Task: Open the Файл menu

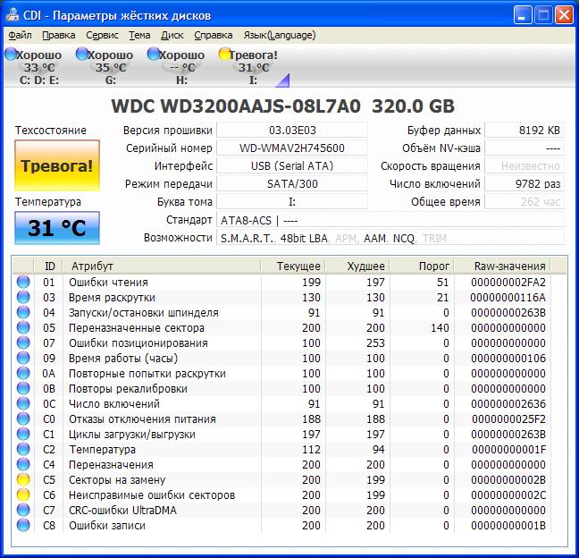Action: coord(20,35)
